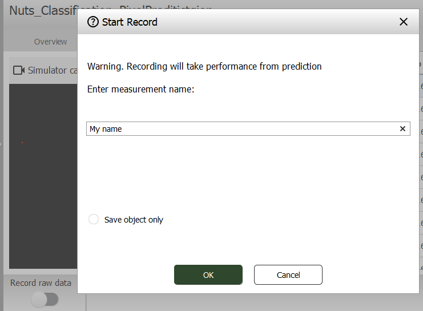Click the 'Enter measurement name:' label
Image resolution: width=423 pixels, height=311 pixels.
[141, 89]
